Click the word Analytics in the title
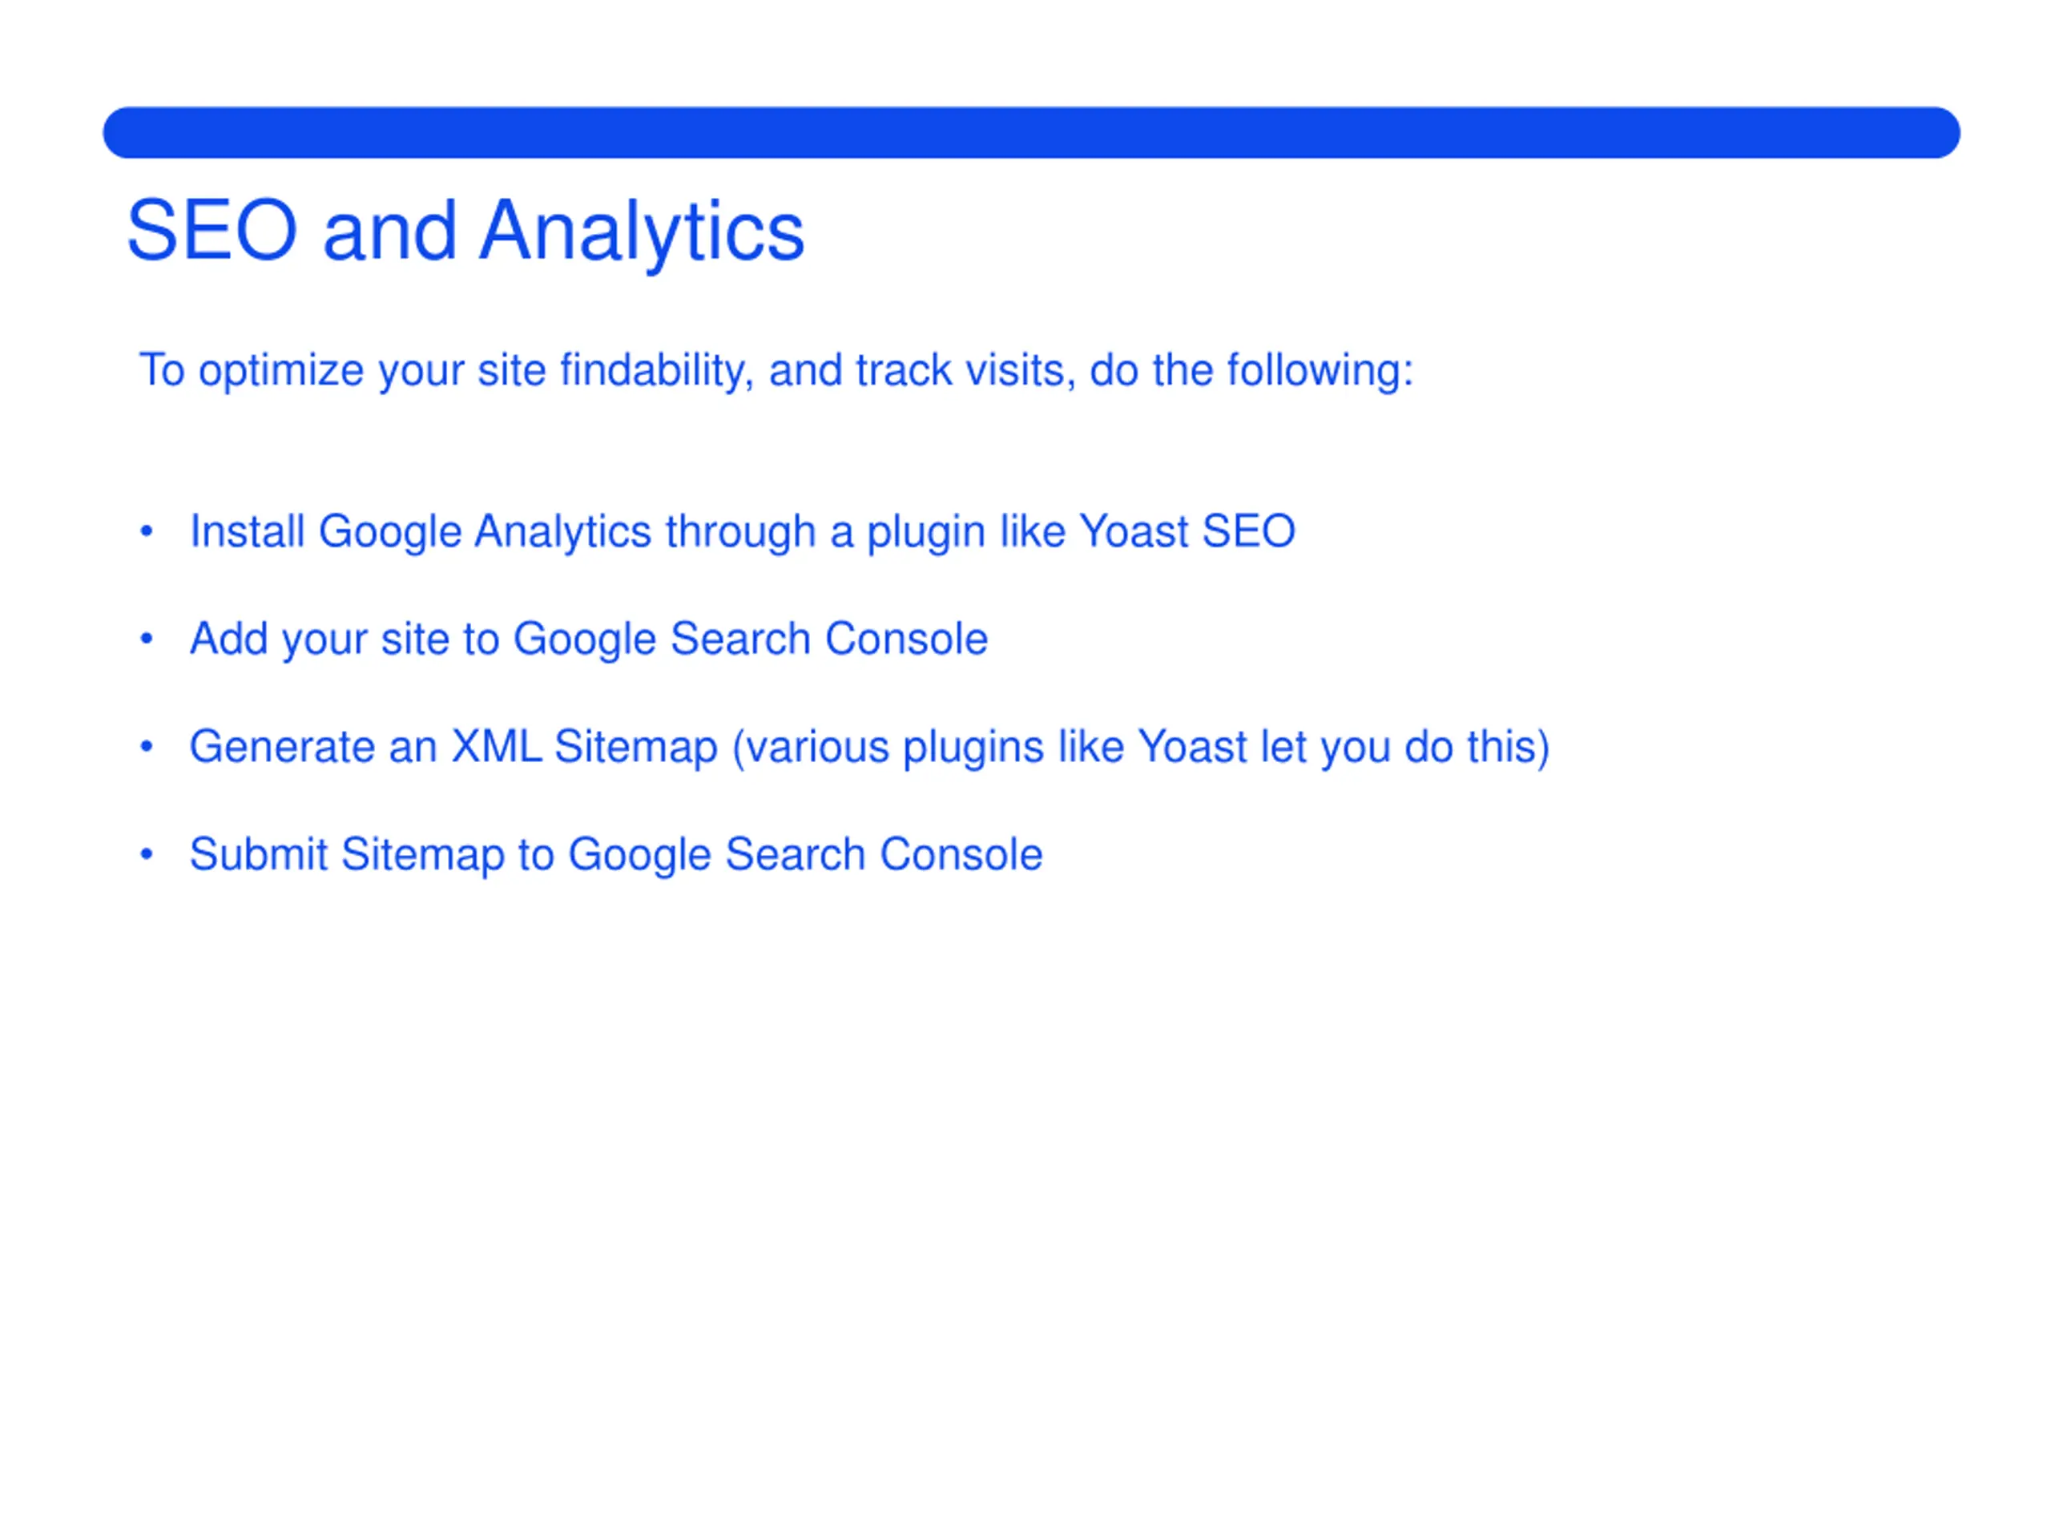2051x1537 pixels. tap(642, 232)
